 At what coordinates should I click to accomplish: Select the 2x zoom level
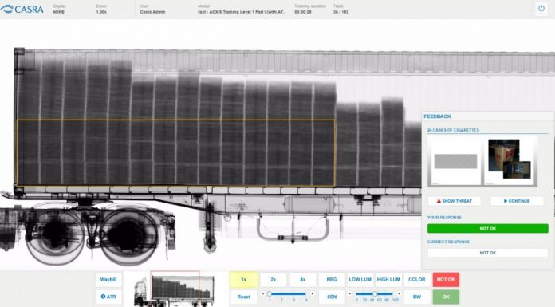[x=274, y=279]
